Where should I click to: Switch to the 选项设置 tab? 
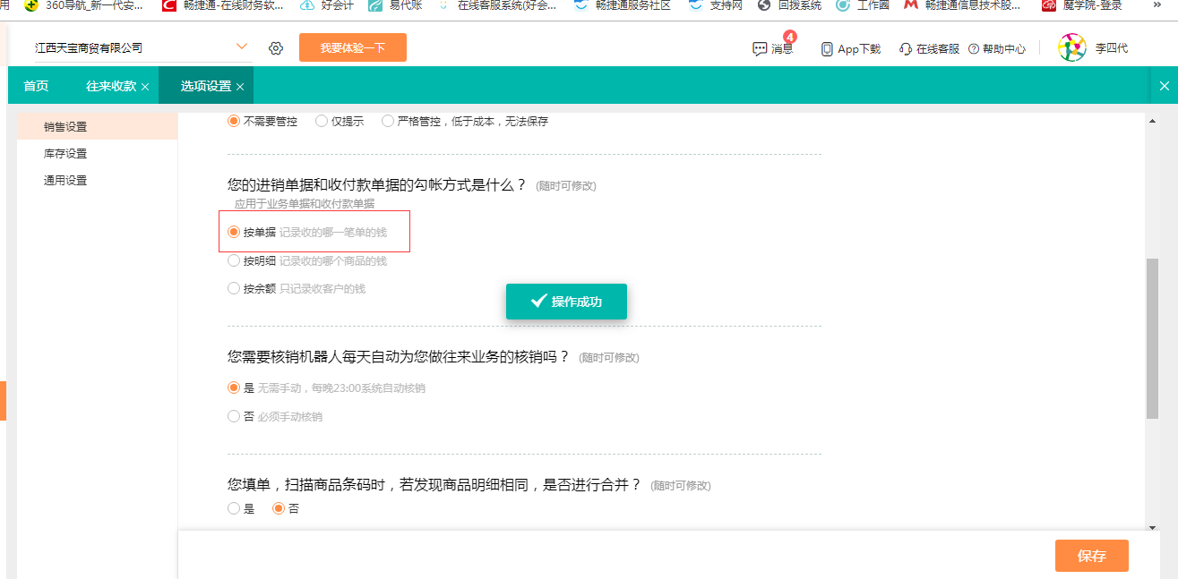click(x=206, y=86)
